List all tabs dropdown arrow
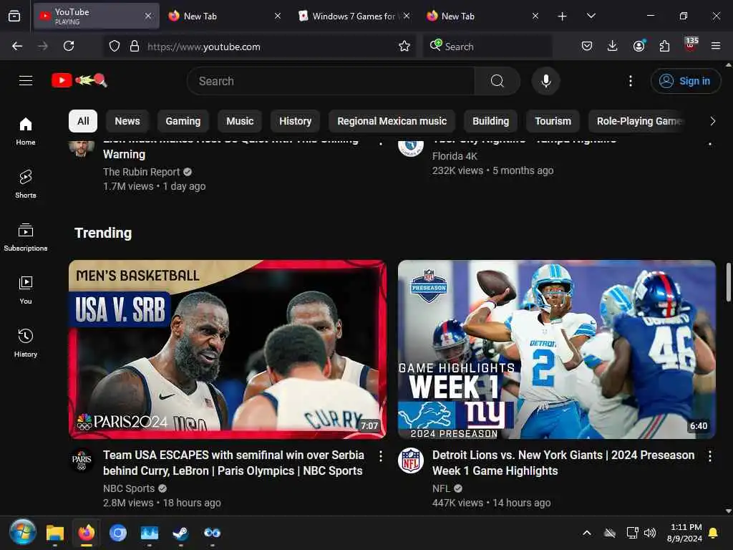The width and height of the screenshot is (733, 550). [591, 16]
